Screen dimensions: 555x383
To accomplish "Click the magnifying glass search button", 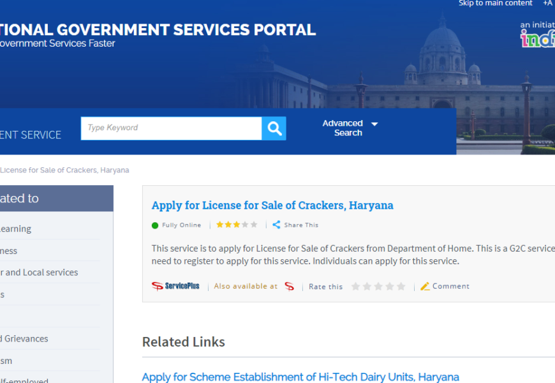I will tap(274, 128).
